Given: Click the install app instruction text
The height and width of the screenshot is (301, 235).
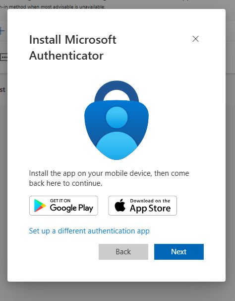Looking at the screenshot, I should pos(109,178).
